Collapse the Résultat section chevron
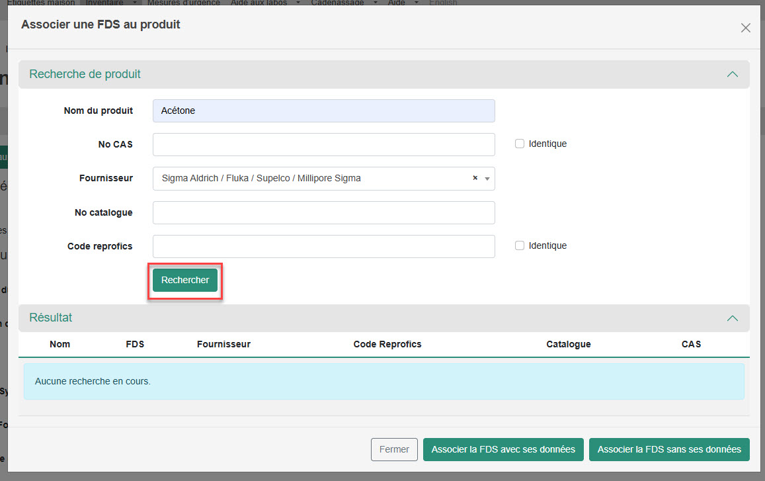765x481 pixels. tap(732, 318)
